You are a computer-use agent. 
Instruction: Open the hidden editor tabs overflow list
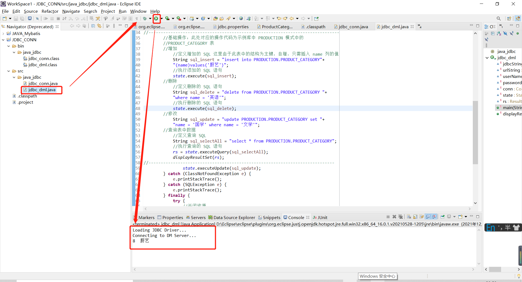click(x=420, y=26)
